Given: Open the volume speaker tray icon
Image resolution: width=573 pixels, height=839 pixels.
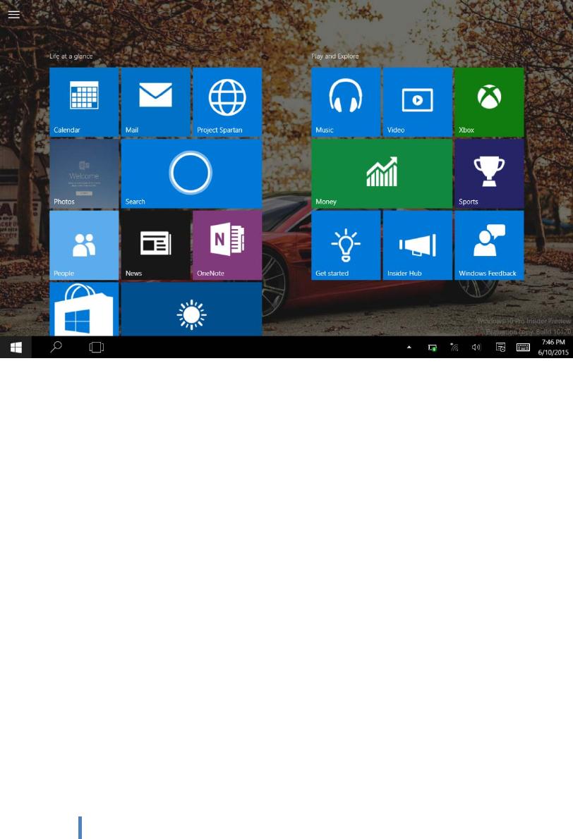Looking at the screenshot, I should pos(476,348).
